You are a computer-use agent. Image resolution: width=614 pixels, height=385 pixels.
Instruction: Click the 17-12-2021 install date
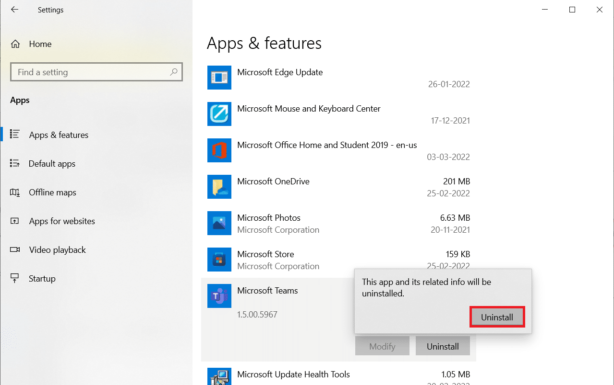click(450, 121)
